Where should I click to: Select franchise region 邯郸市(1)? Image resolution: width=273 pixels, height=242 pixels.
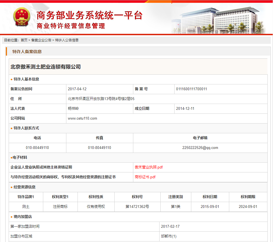[x=169, y=236]
